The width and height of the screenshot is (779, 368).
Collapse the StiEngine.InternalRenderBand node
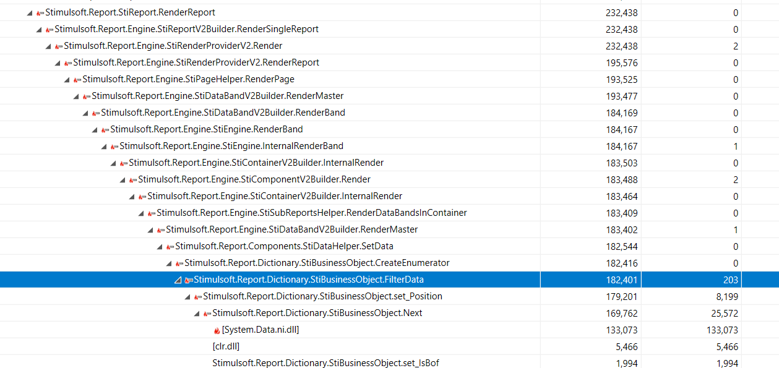105,147
